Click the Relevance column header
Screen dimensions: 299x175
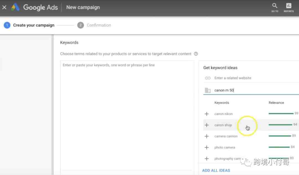coord(276,103)
